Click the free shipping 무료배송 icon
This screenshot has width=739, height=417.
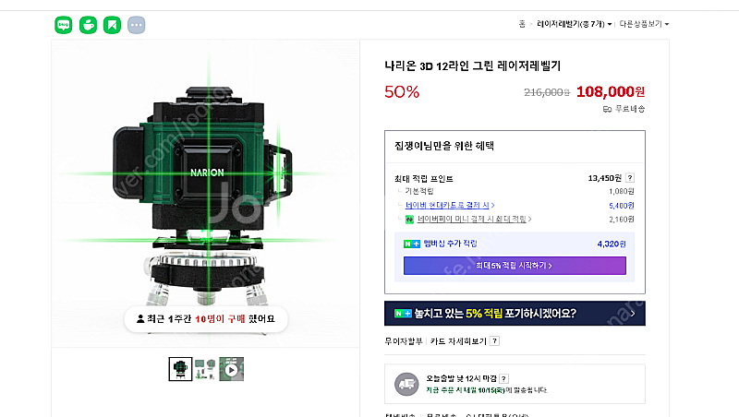(608, 109)
